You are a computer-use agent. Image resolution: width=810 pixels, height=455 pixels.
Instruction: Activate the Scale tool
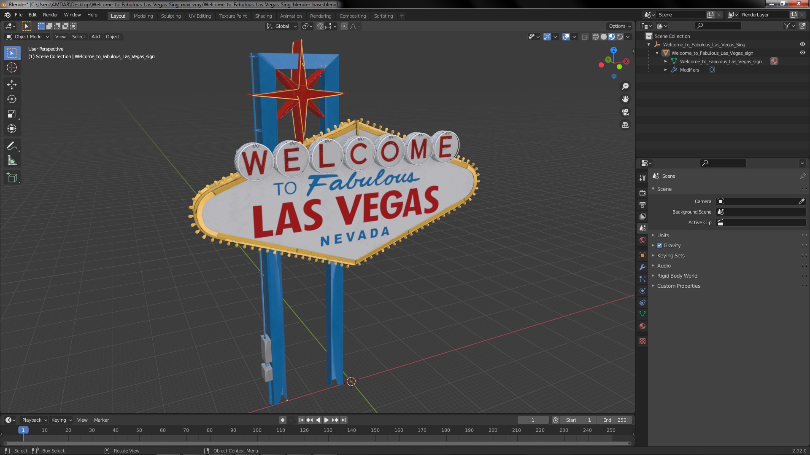point(12,114)
